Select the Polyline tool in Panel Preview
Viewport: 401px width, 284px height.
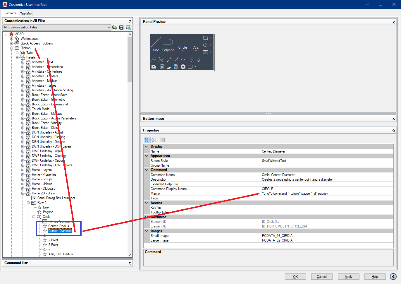(x=168, y=43)
